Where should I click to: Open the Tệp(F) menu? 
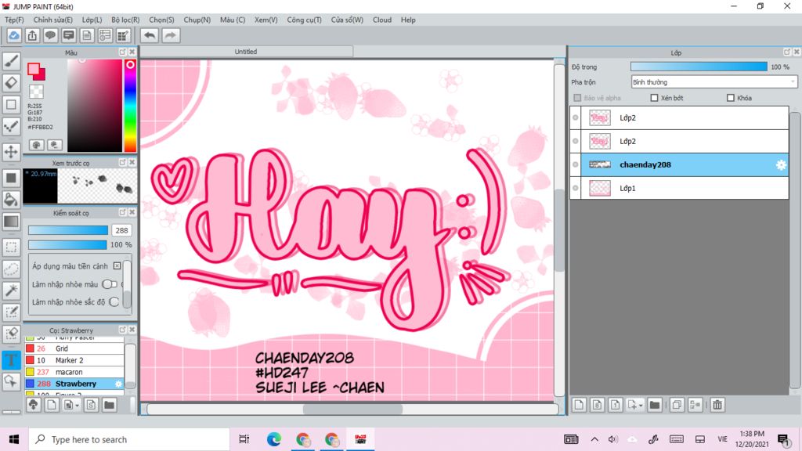(x=14, y=20)
